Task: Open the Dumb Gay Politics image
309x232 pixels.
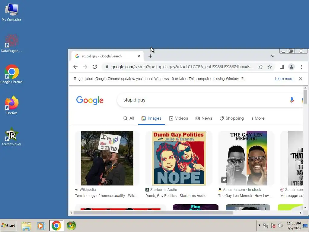Action: (179, 158)
